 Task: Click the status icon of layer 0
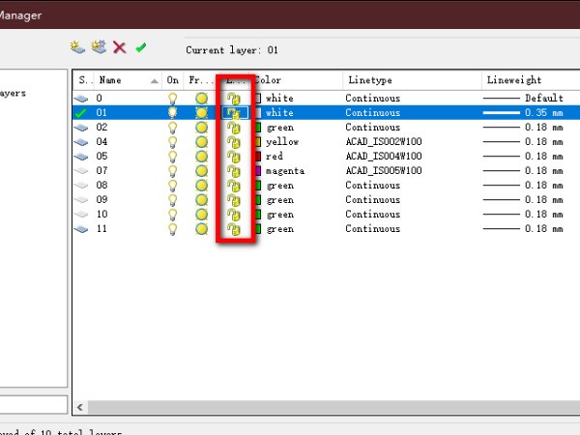click(82, 99)
